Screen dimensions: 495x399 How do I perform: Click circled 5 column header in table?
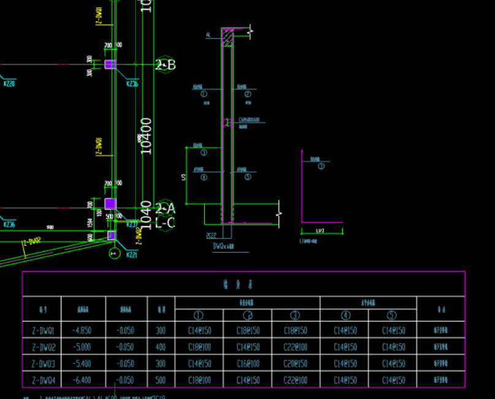click(x=391, y=315)
